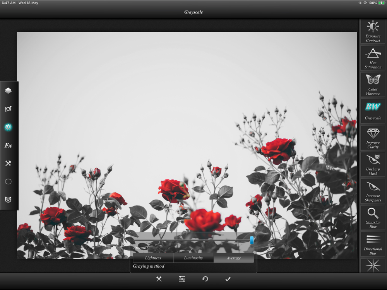This screenshot has height=290, width=387.
Task: Choose Lightness graying method
Action: coord(153,258)
